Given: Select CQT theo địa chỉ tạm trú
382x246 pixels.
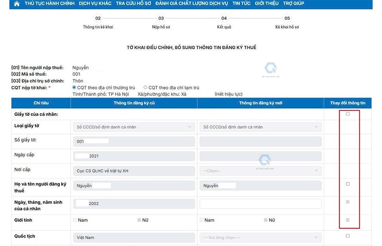Looking at the screenshot, I should 146,88.
